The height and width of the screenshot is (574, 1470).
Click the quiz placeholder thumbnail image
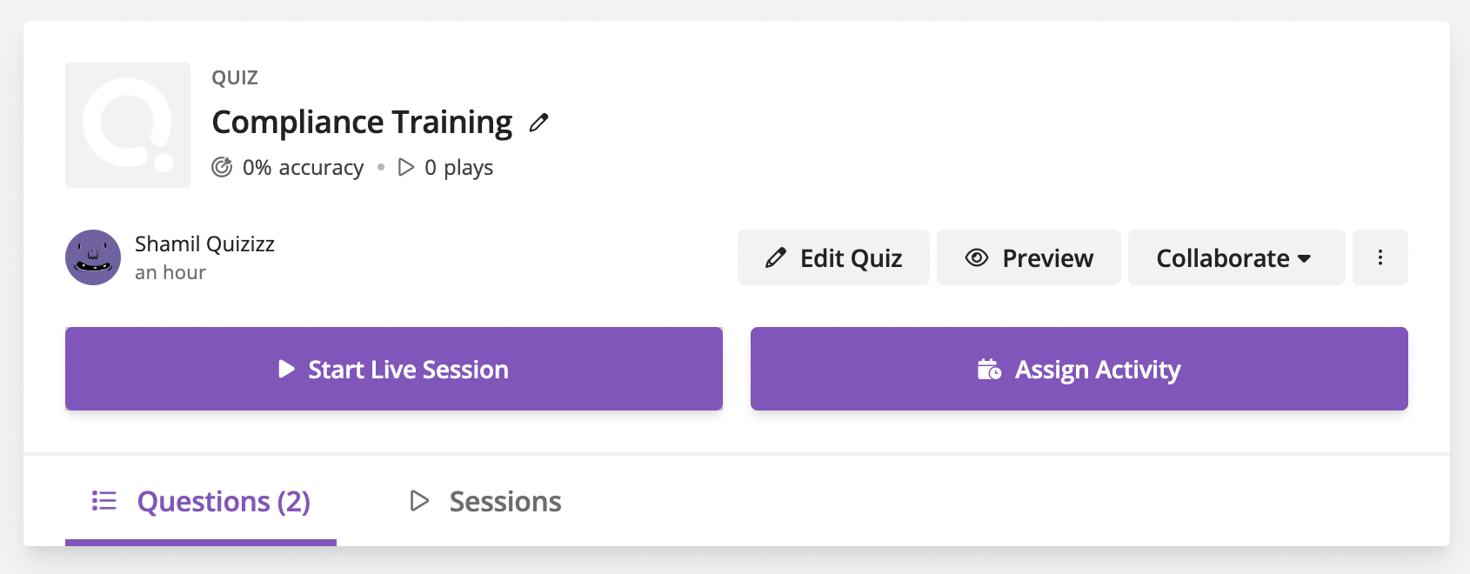128,125
